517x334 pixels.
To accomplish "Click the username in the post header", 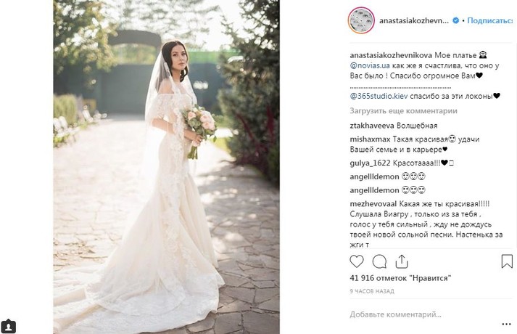I will click(x=414, y=20).
